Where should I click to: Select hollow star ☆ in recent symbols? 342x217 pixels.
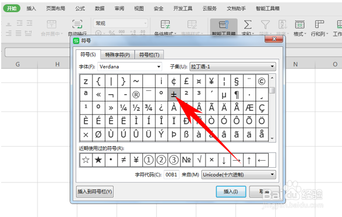pyautogui.click(x=85, y=160)
